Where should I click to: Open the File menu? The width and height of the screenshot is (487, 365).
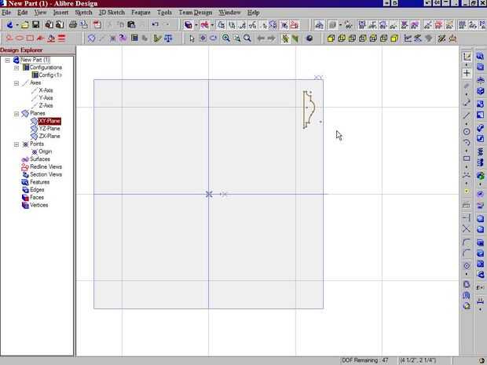[x=6, y=13]
